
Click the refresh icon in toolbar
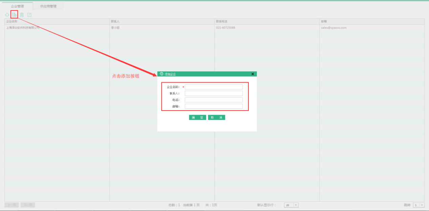(x=7, y=15)
